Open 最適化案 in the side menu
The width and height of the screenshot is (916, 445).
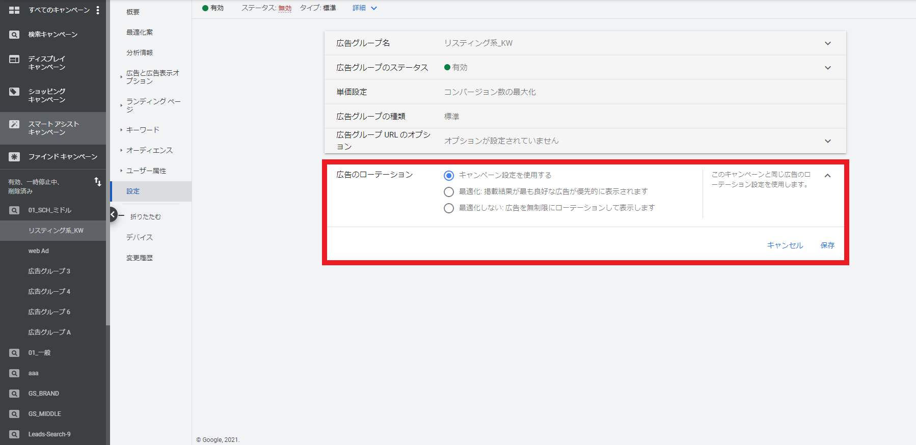click(140, 32)
